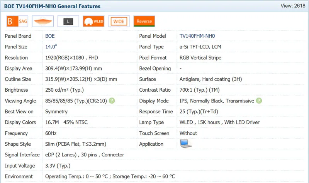Image resolution: width=309 pixels, height=183 pixels.
Task: Click the laptop Application icon
Action: [186, 144]
